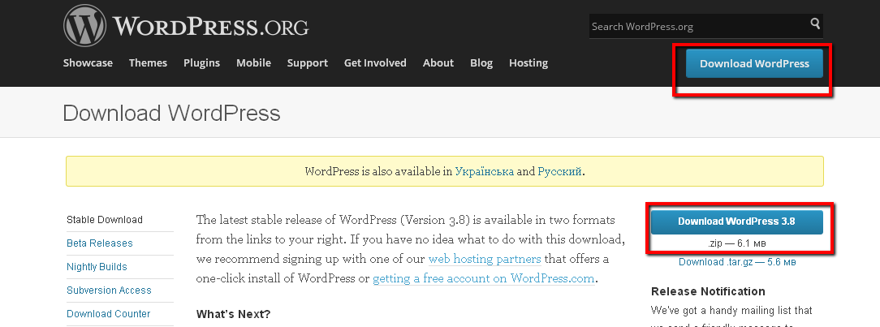Switch to Русский language link
Viewport: 880px width, 327px height.
click(x=559, y=172)
